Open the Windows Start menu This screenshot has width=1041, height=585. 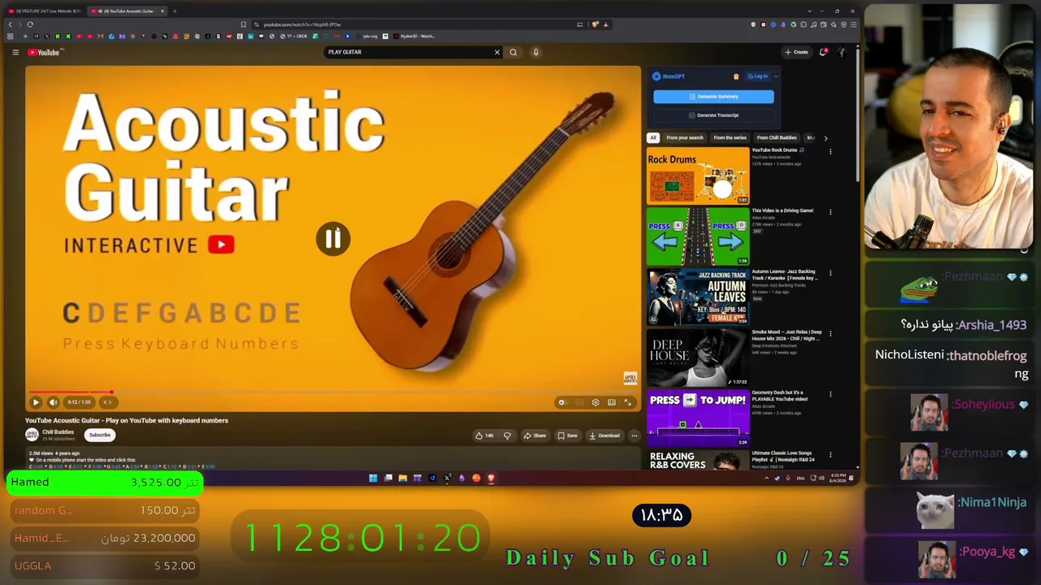tap(373, 478)
